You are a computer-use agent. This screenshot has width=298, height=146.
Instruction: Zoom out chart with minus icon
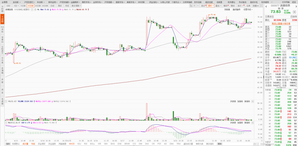198,6
